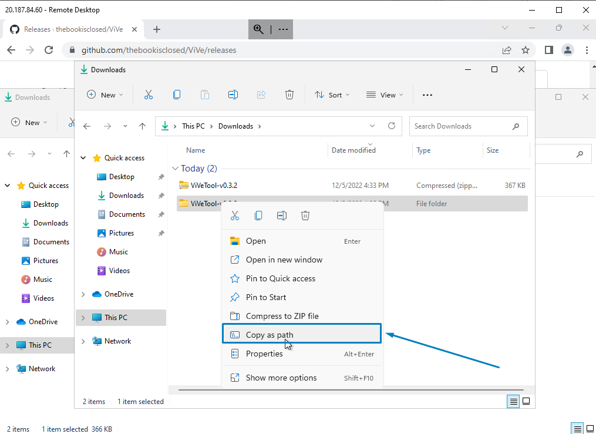Select Videos in front window sidebar

(x=119, y=271)
